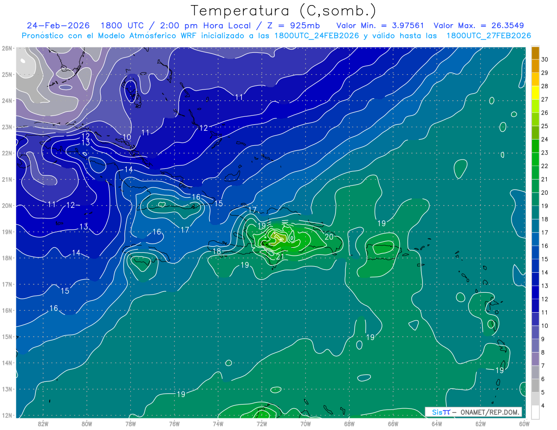This screenshot has height=430, width=557.
Task: Click the latitude axis label "18N"
Action: (6, 258)
